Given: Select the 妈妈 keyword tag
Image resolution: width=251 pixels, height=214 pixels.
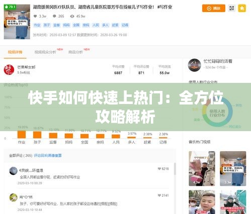Looking at the screenshot, I should [66, 25].
